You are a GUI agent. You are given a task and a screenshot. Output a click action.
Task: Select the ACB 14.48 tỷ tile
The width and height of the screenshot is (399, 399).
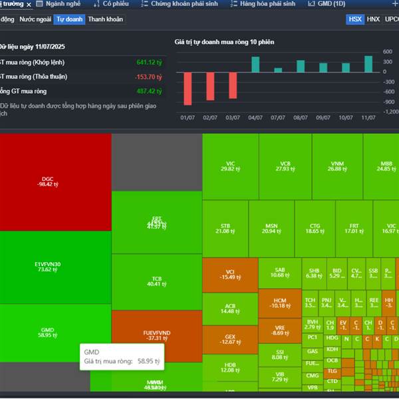(230, 309)
